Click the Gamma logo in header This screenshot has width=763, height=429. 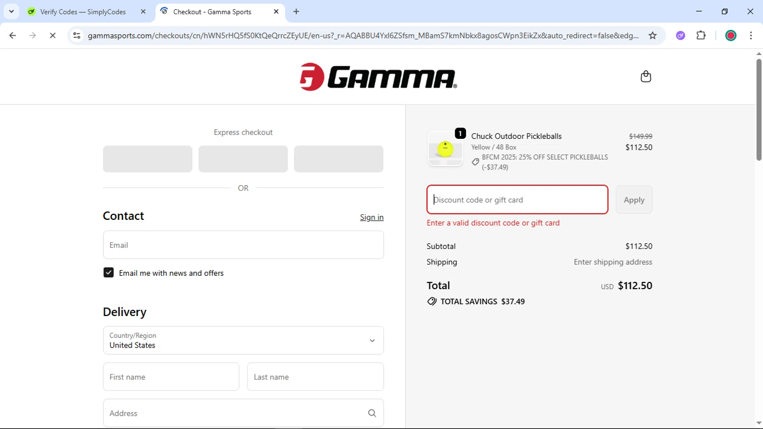(378, 77)
